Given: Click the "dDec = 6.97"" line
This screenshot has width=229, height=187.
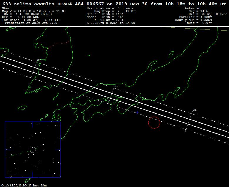Looking at the screenshot, I should (x=199, y=23).
